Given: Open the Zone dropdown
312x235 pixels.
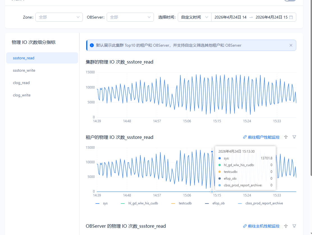Looking at the screenshot, I should (x=59, y=17).
